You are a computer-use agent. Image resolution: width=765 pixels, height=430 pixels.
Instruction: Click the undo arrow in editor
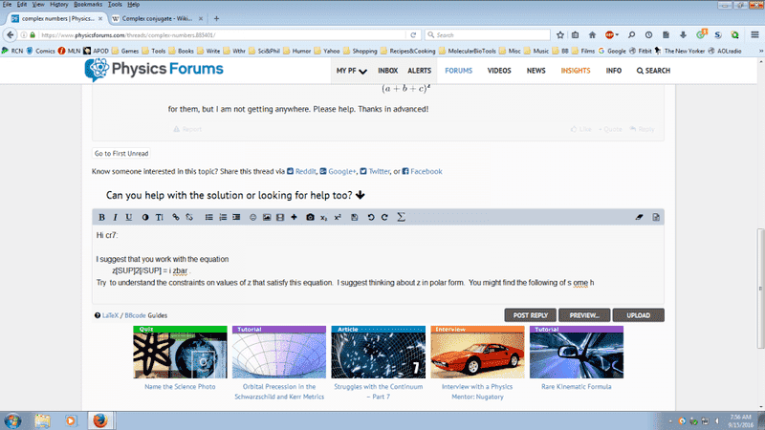(x=370, y=217)
